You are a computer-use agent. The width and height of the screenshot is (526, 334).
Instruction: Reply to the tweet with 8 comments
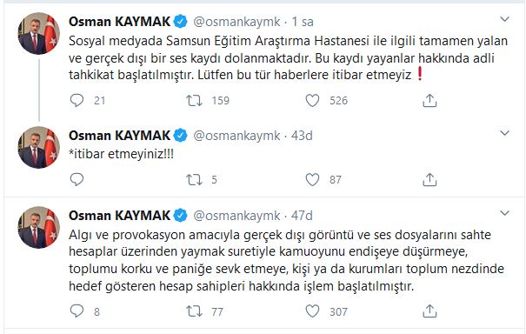coord(77,311)
